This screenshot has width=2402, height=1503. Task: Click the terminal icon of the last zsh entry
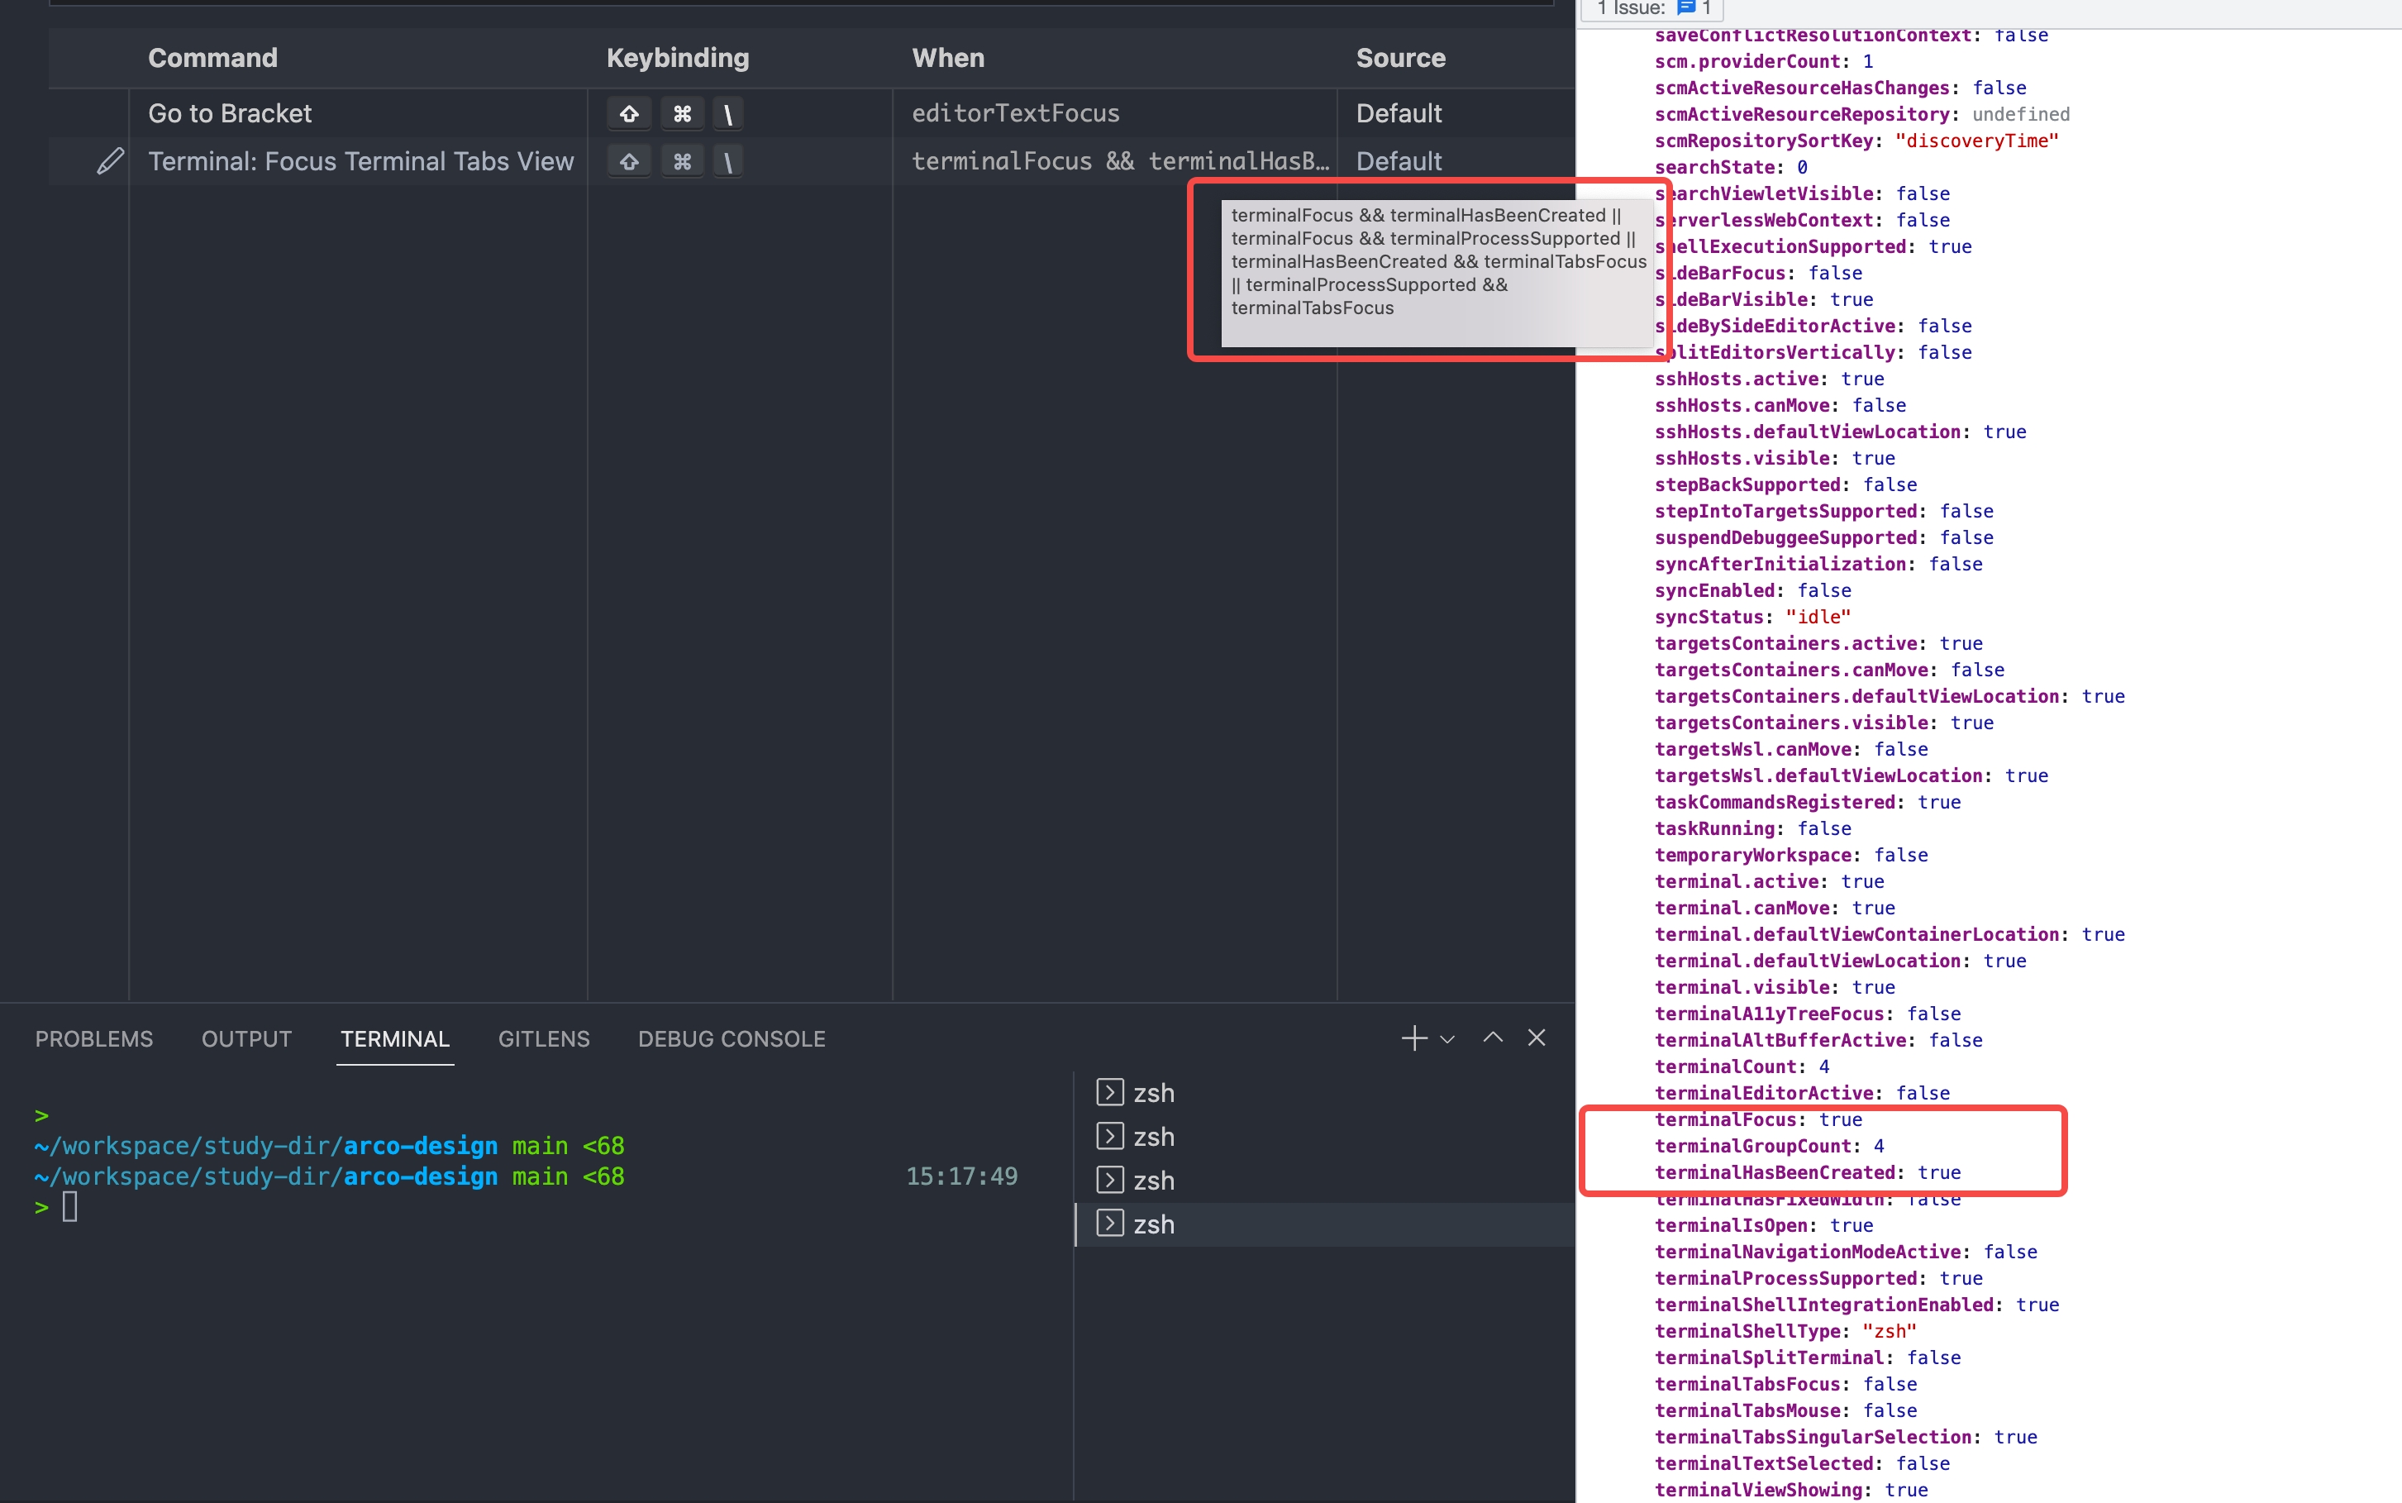(1109, 1224)
